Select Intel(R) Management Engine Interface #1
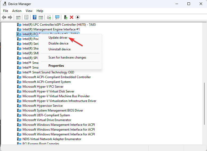The image size is (207, 151). point(51,29)
